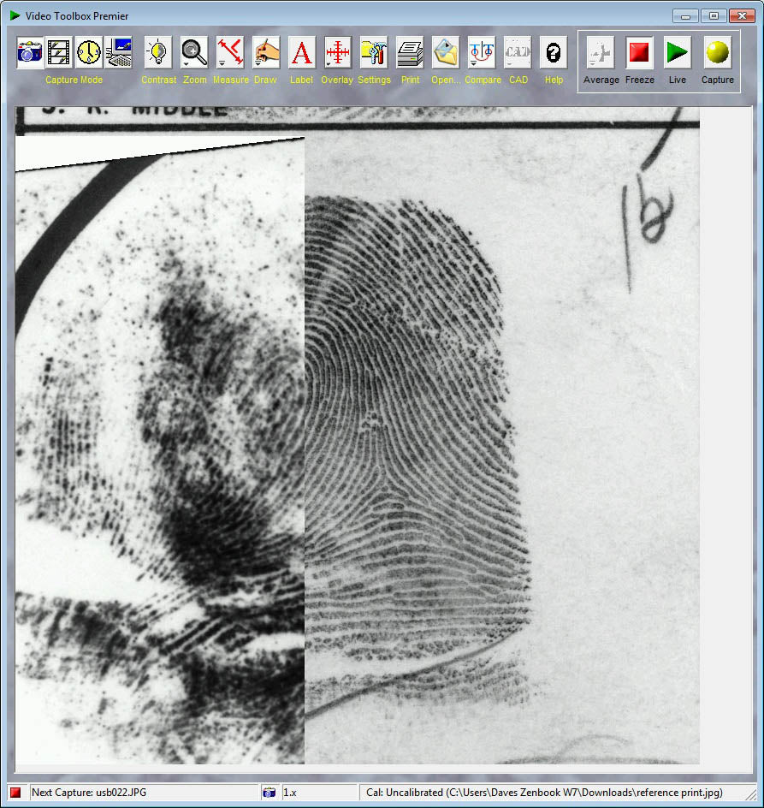Freeze the image with the red button
This screenshot has height=808, width=764.
click(639, 53)
